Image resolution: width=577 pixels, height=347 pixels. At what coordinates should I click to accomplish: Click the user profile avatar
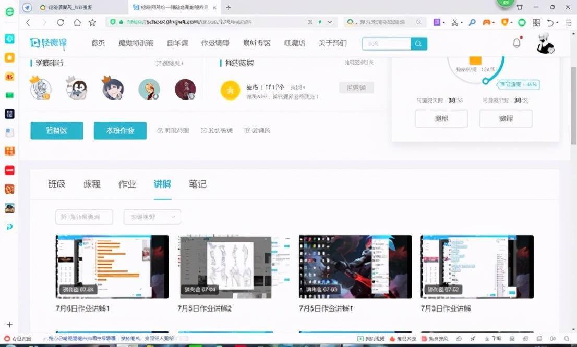pyautogui.click(x=545, y=44)
